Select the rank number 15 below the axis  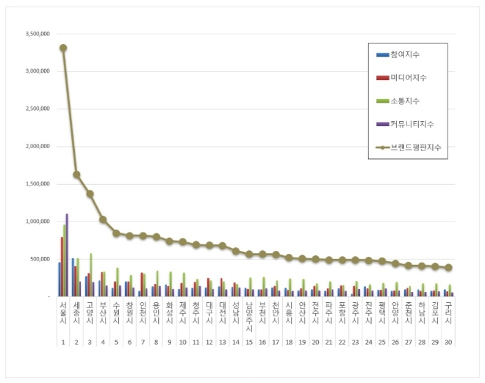click(x=248, y=343)
